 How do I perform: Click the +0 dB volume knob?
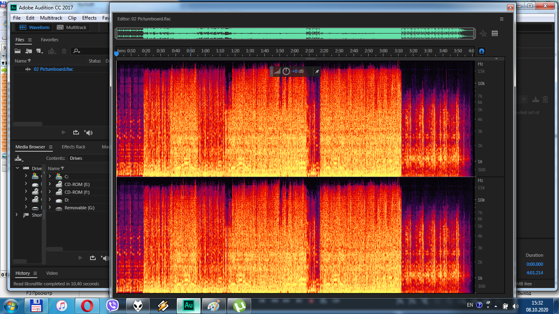(286, 72)
